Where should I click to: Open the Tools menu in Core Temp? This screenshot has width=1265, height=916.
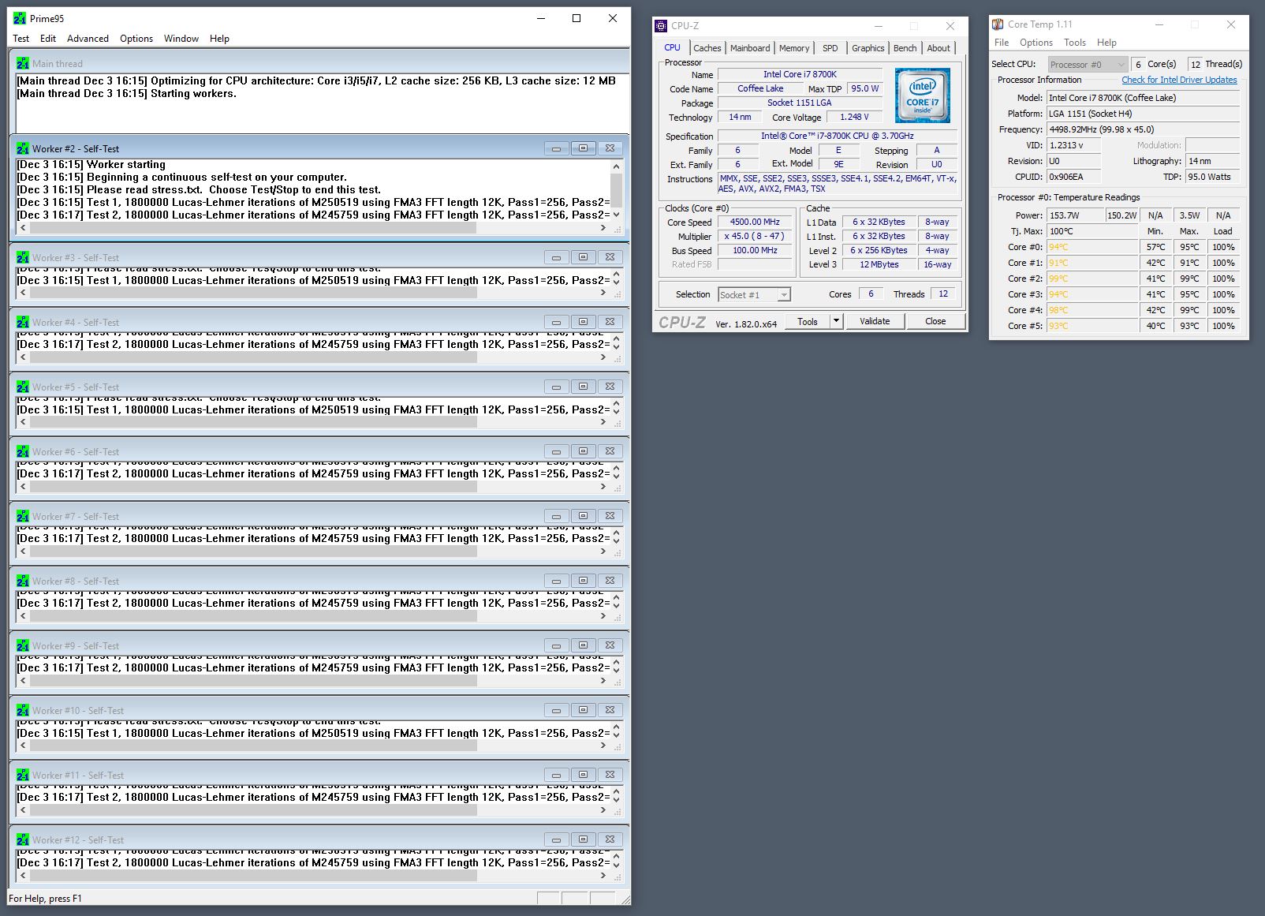(x=1075, y=43)
